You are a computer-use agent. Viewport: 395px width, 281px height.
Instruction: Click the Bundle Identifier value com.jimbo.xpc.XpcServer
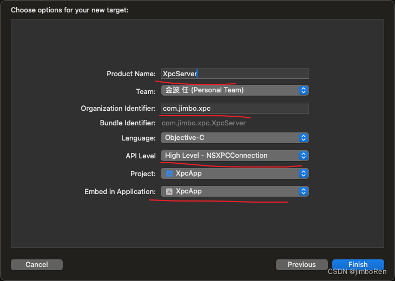click(x=203, y=123)
